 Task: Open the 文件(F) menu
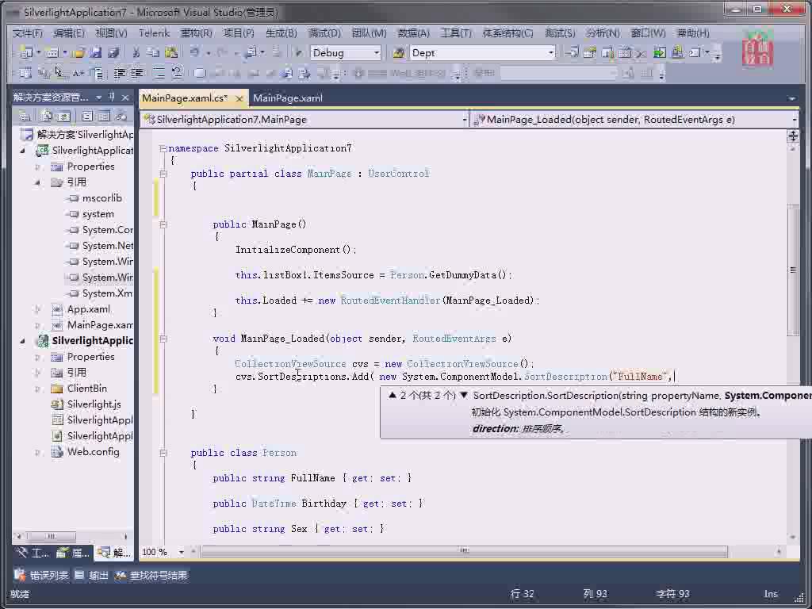point(28,33)
